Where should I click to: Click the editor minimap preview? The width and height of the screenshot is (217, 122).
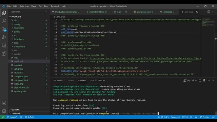point(208,22)
